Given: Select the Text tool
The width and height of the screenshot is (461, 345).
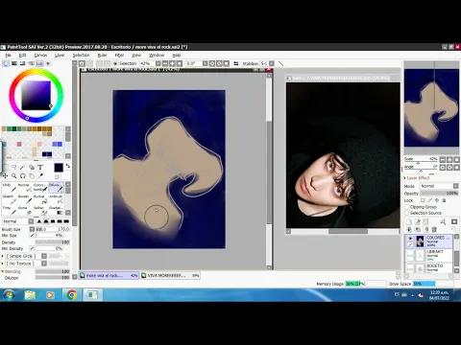Looking at the screenshot, I should point(40,167).
